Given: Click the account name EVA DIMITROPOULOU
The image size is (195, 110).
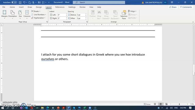Looking at the screenshot, I should 154,2.
